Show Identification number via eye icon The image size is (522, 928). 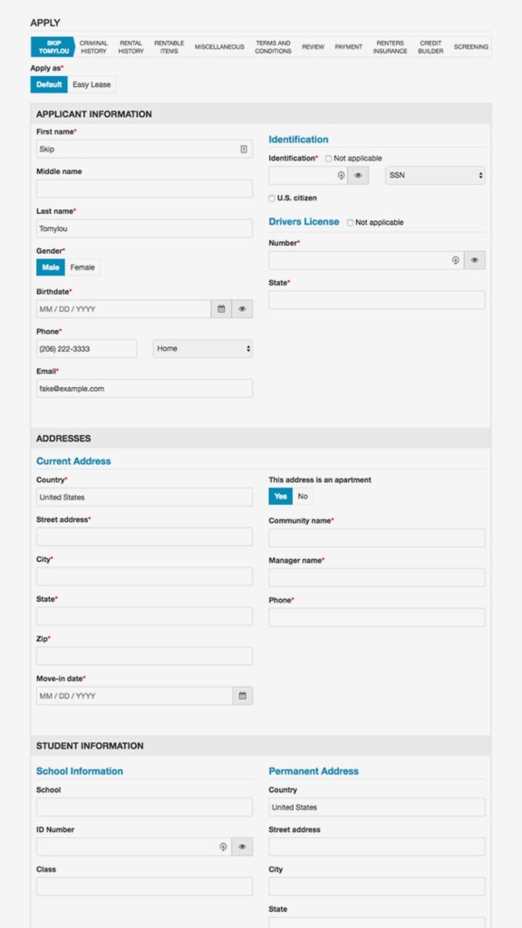[358, 175]
